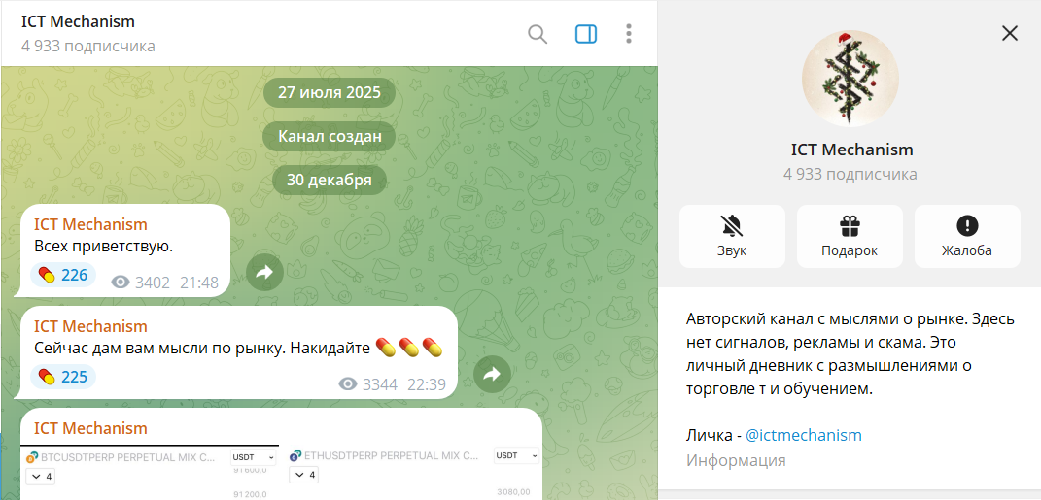Click the 3344 views eye icon
Screen dimensions: 1041x500
click(348, 383)
